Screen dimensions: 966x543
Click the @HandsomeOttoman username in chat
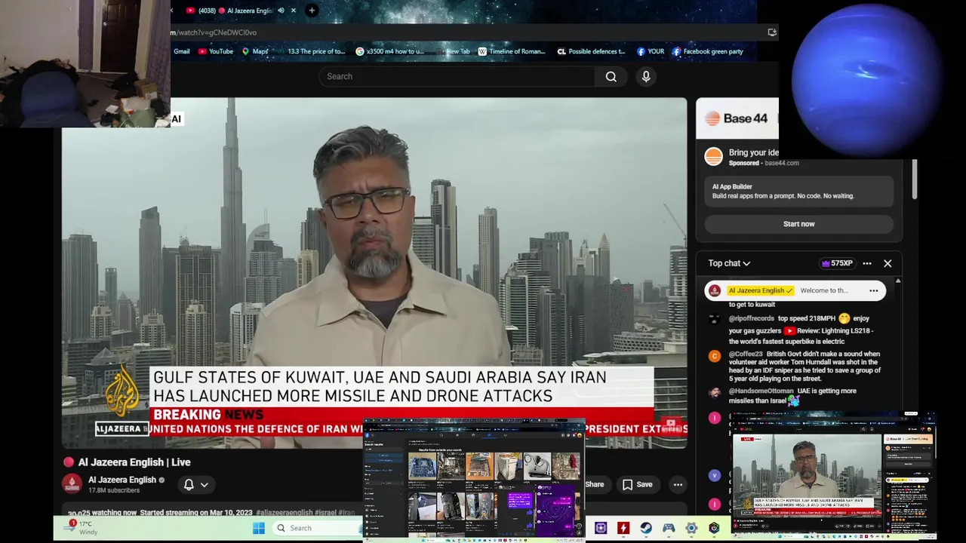click(761, 391)
